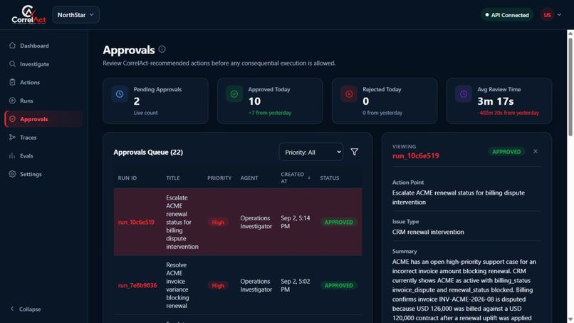Click the Pending Approvals count 2
Image resolution: width=574 pixels, height=323 pixels.
pyautogui.click(x=137, y=101)
